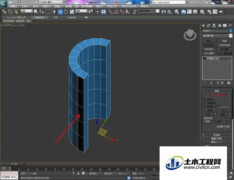Viewport: 234px width, 180px height.
Task: Click the Align tool icon
Action: (x=169, y=12)
